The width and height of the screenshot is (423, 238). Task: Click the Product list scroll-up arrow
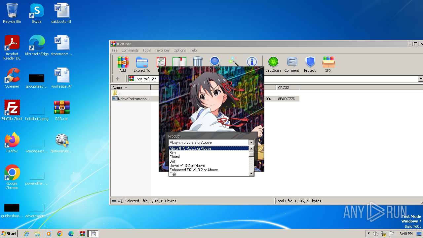(x=251, y=149)
